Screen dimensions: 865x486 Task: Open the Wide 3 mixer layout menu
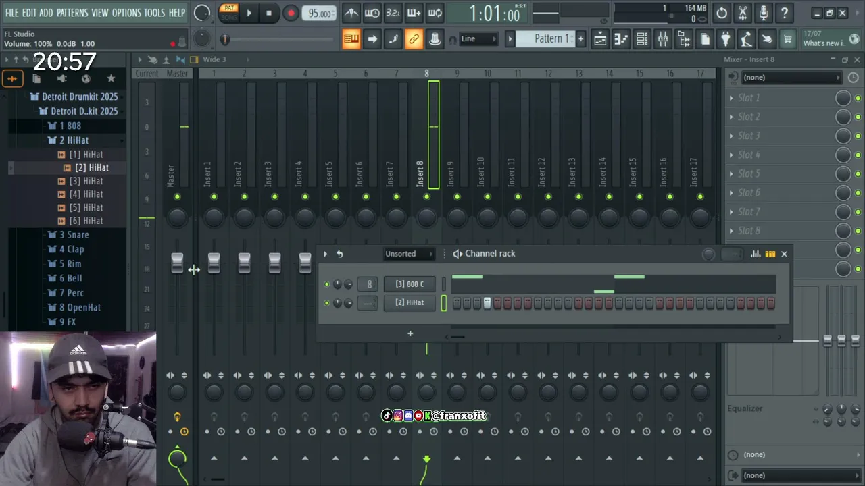pyautogui.click(x=215, y=59)
